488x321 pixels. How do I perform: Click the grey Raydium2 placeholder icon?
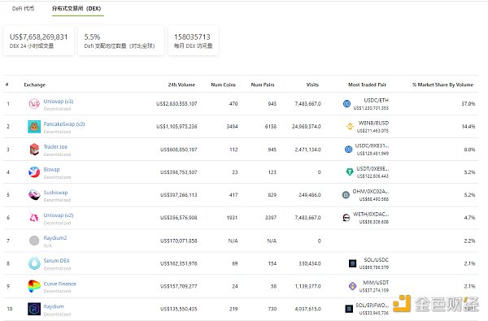click(x=34, y=241)
